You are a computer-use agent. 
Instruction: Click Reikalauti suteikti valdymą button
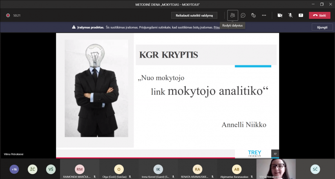pyautogui.click(x=194, y=16)
